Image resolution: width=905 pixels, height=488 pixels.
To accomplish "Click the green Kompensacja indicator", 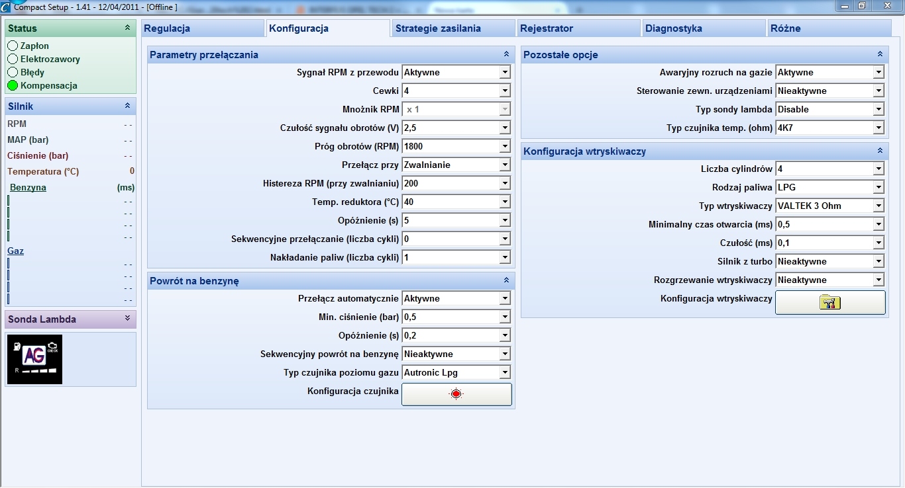I will (x=13, y=85).
